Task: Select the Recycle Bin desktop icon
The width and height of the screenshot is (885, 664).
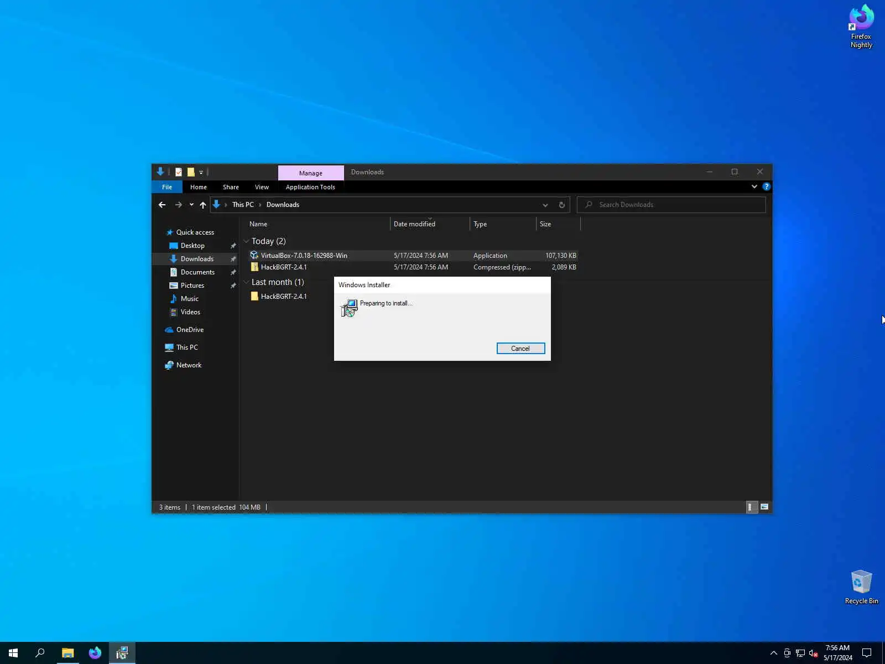Action: pyautogui.click(x=861, y=587)
